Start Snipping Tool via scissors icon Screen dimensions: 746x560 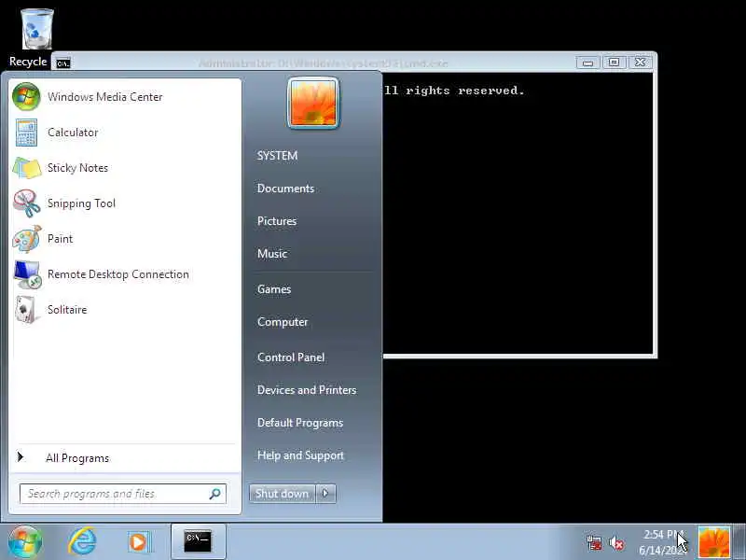pos(27,203)
